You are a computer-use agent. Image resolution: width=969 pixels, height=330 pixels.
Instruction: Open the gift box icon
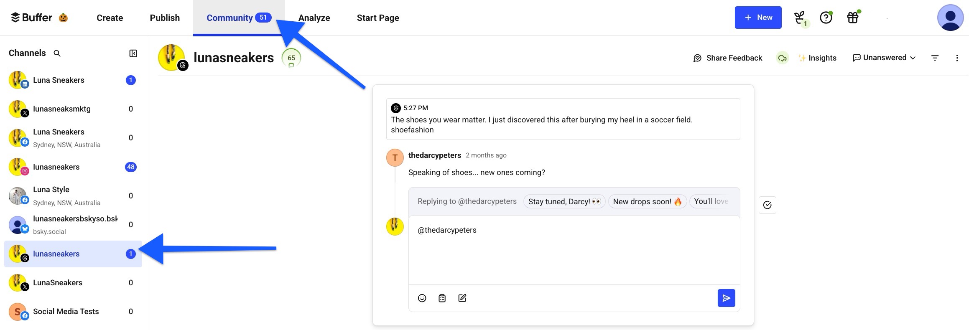tap(853, 18)
